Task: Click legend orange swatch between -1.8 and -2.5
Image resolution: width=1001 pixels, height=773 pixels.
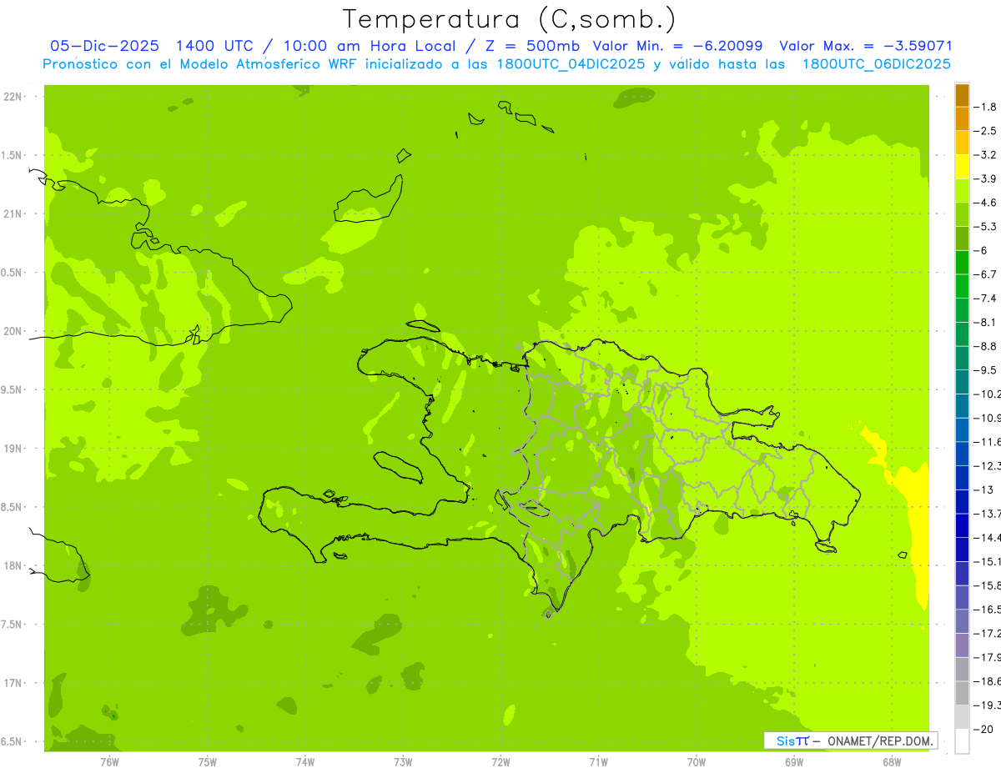Action: [962, 119]
